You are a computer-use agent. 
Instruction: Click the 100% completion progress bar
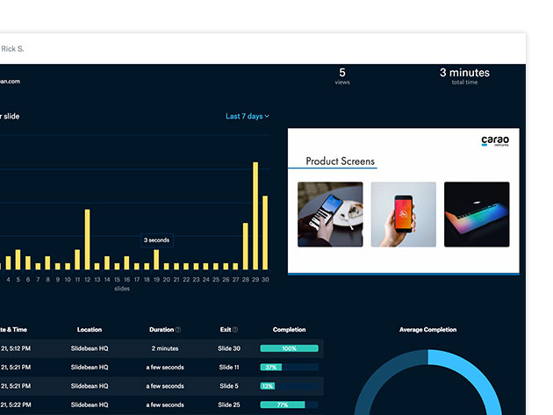click(289, 348)
